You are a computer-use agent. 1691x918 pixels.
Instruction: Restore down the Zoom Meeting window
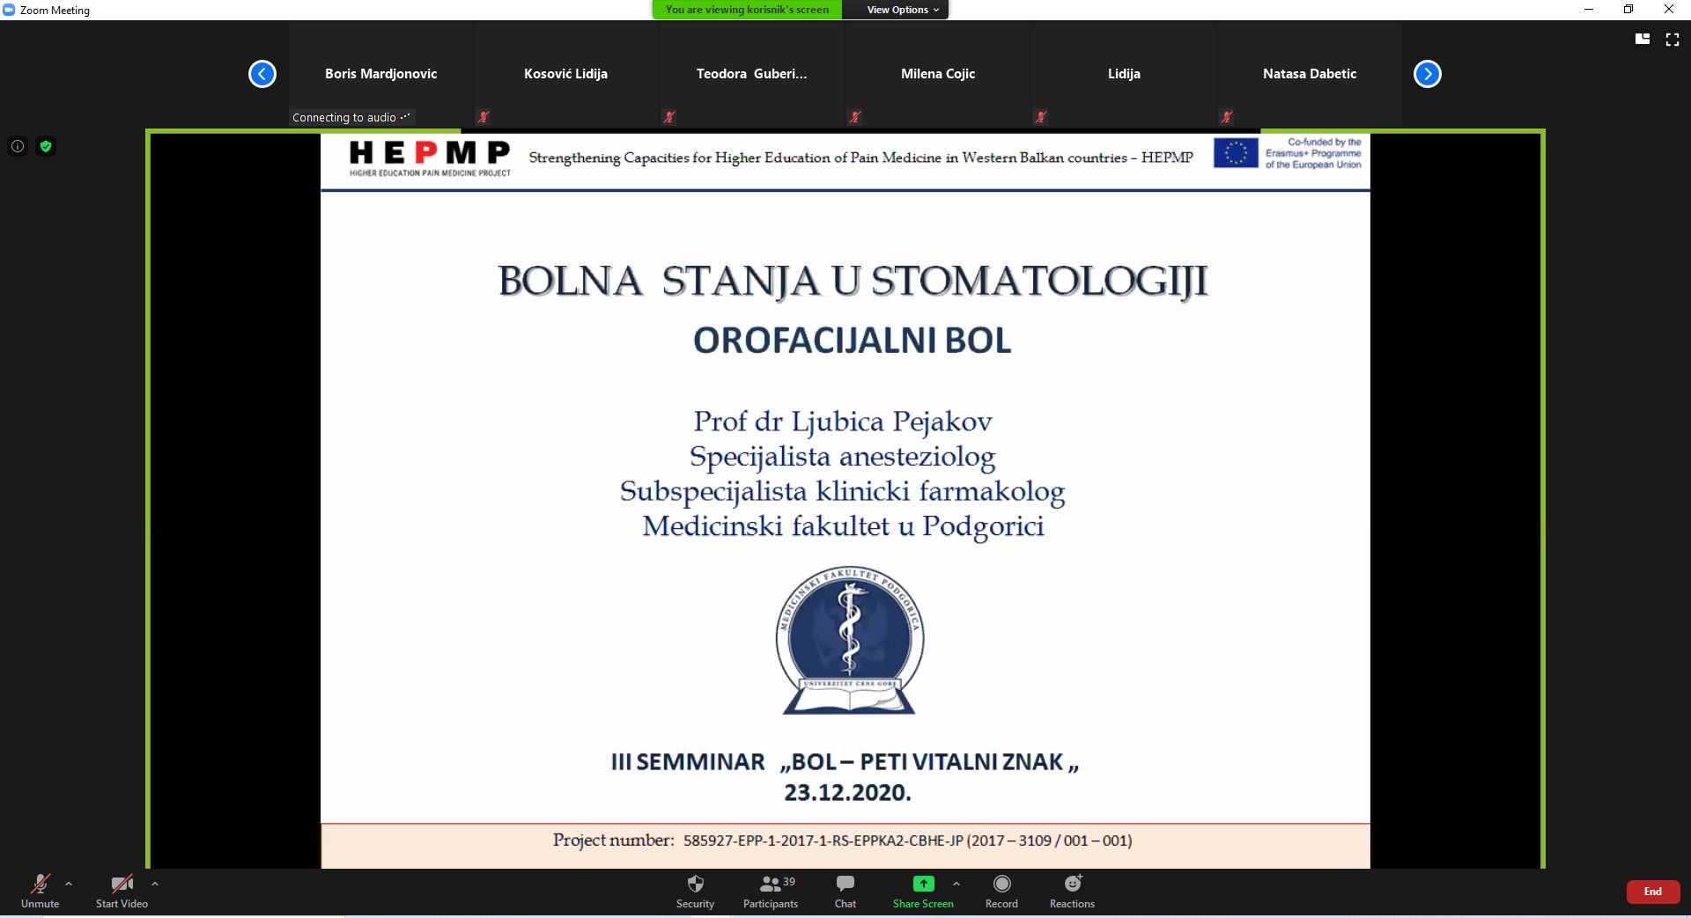click(x=1628, y=10)
